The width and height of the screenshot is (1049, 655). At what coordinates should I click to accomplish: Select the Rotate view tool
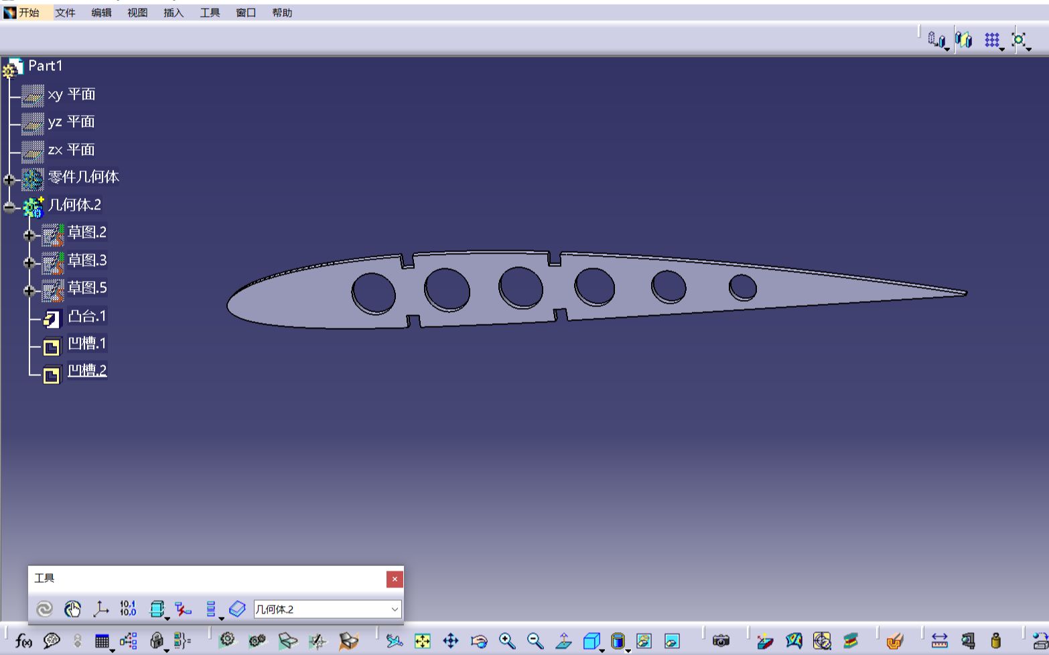[x=479, y=641]
